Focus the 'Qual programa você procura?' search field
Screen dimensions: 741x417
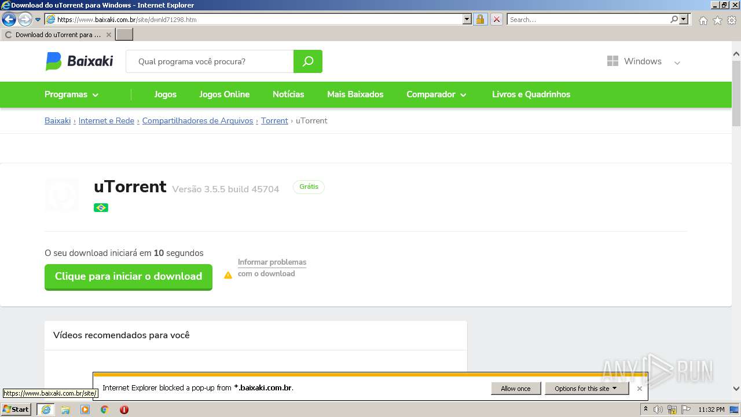[210, 61]
